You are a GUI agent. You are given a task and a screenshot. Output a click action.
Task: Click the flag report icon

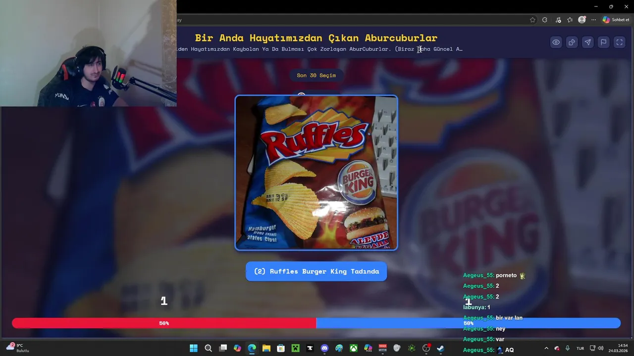click(604, 43)
